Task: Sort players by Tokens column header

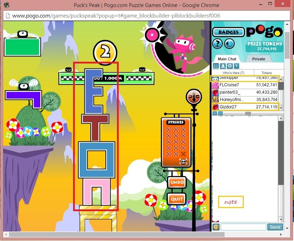Action: (267, 73)
